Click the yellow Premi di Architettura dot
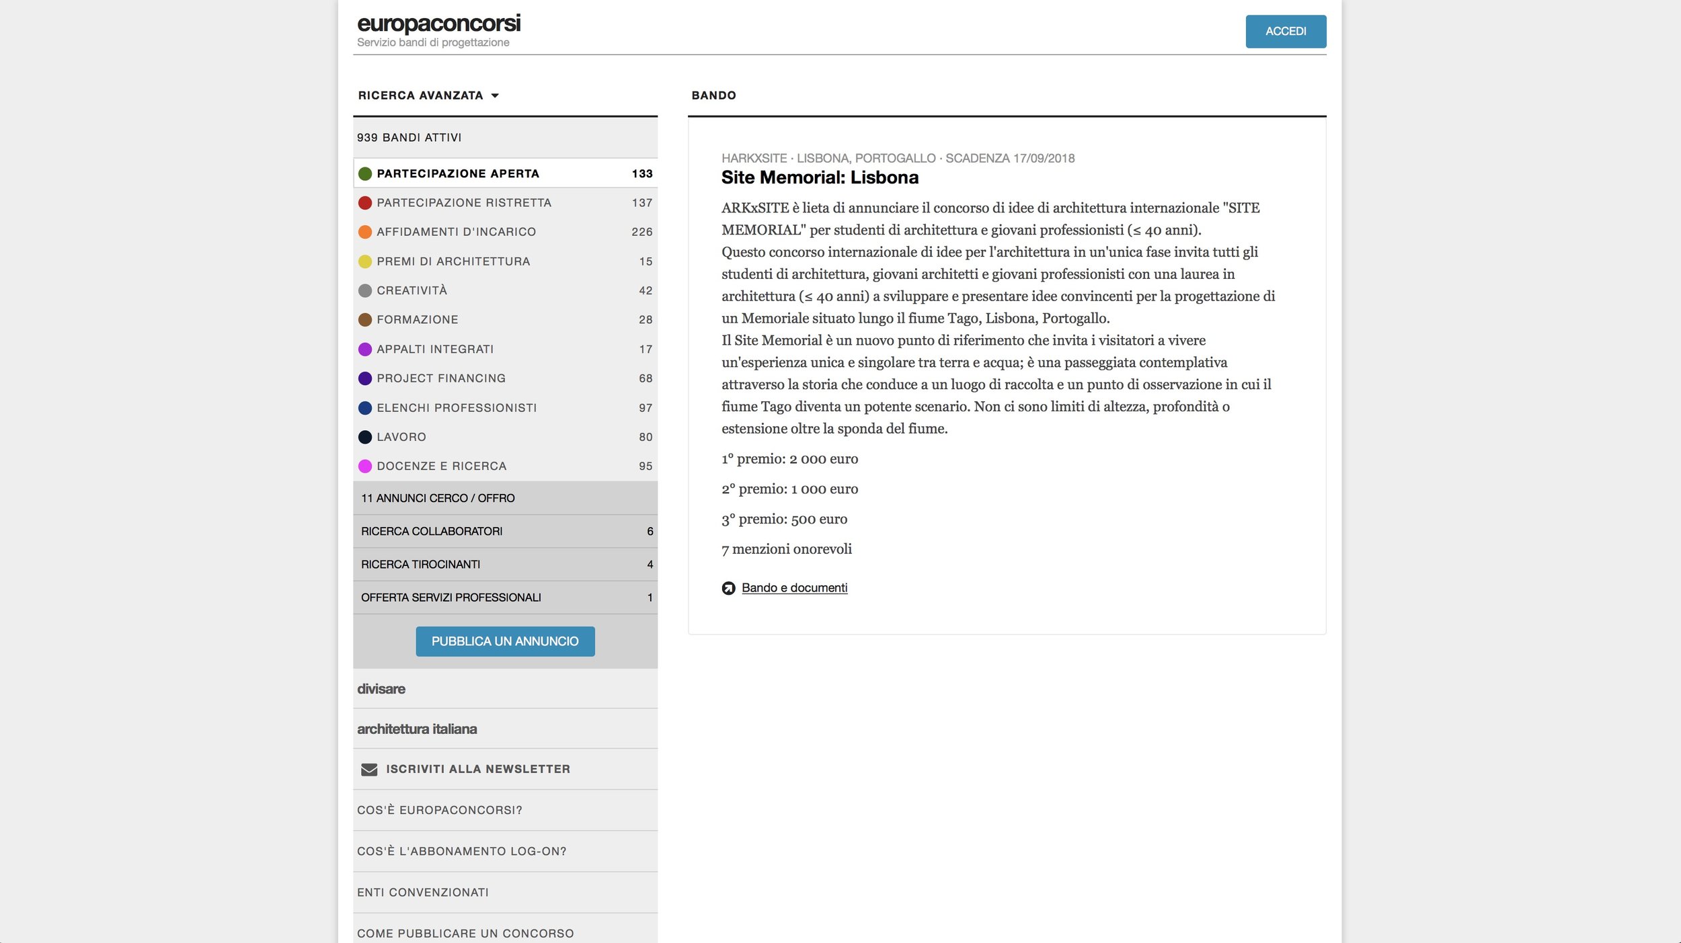The width and height of the screenshot is (1681, 943). 365,261
